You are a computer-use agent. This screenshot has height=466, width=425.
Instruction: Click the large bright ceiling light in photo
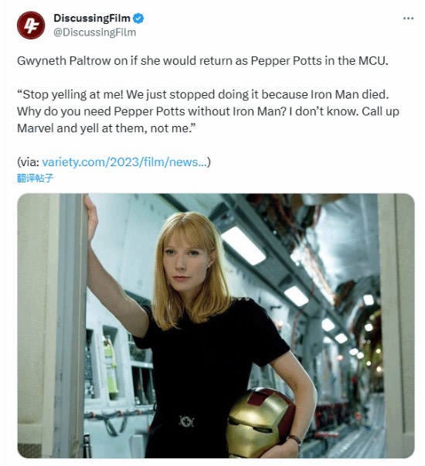tap(243, 246)
